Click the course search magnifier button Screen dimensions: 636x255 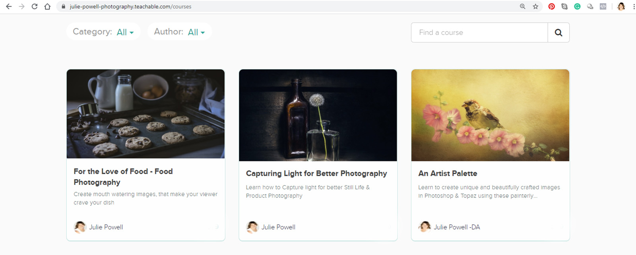coord(558,33)
